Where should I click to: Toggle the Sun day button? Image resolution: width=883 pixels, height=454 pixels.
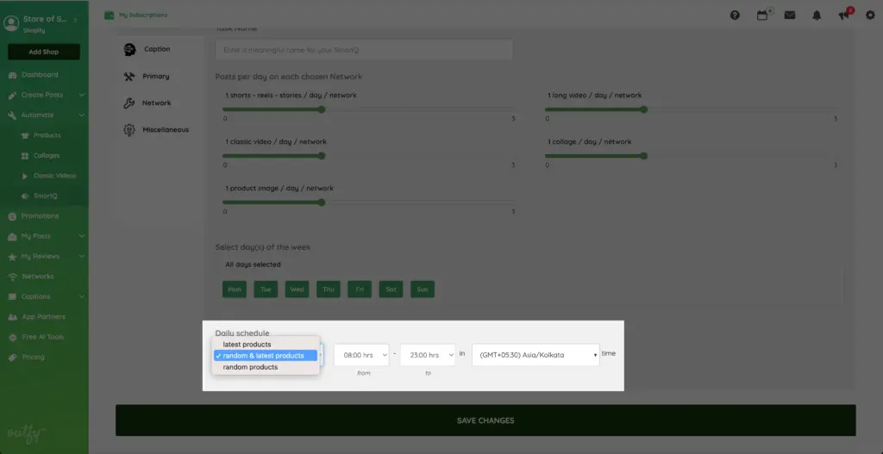click(423, 289)
